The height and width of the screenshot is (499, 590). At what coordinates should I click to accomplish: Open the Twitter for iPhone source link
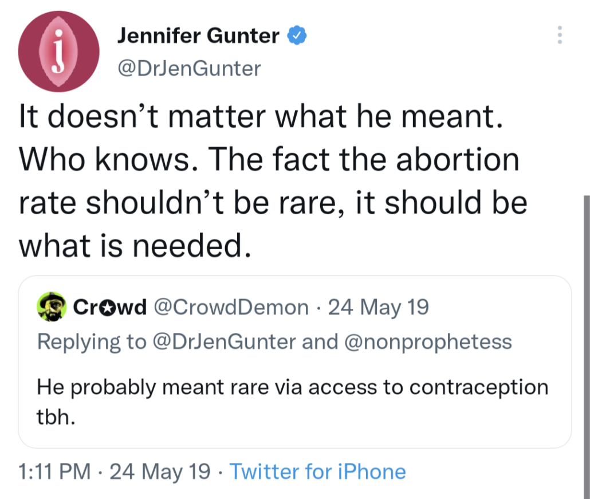click(317, 472)
